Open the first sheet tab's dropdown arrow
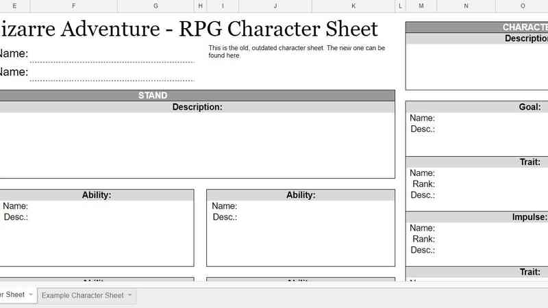Viewport: 548px width, 308px height. [31, 295]
